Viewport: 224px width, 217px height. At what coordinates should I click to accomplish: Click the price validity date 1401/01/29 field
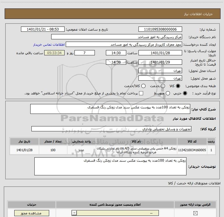tap(160, 62)
